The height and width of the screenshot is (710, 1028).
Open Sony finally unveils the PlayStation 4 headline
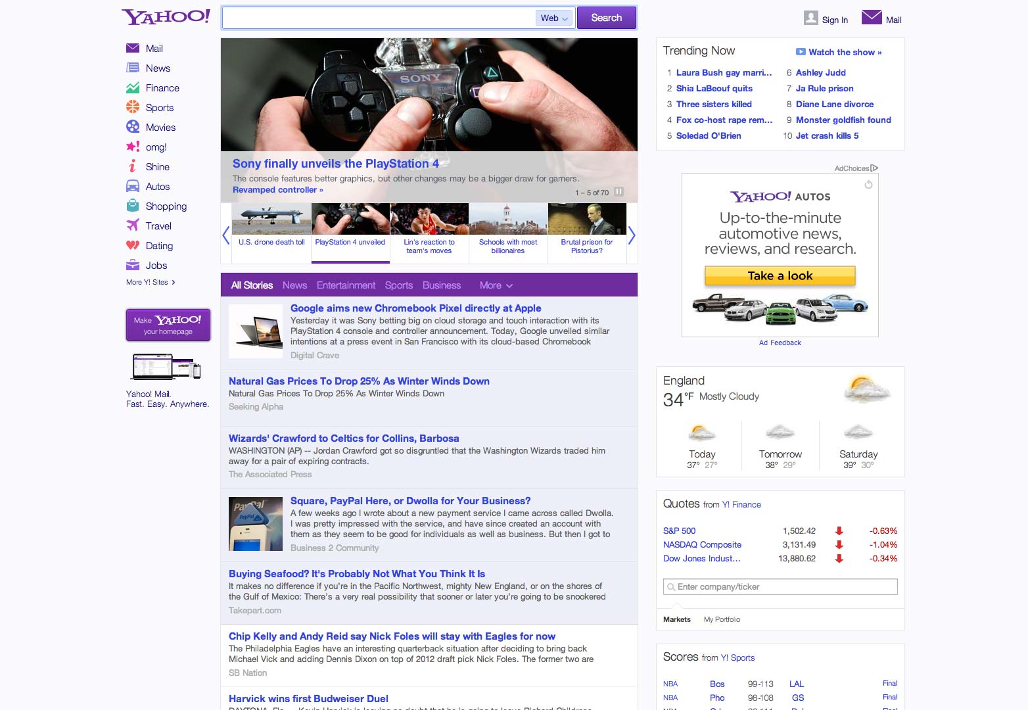[x=336, y=164]
